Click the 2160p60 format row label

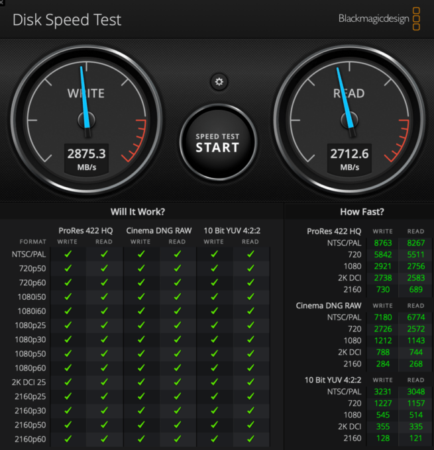pyautogui.click(x=30, y=439)
